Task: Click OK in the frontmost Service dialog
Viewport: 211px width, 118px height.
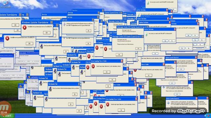Action: click(88, 30)
